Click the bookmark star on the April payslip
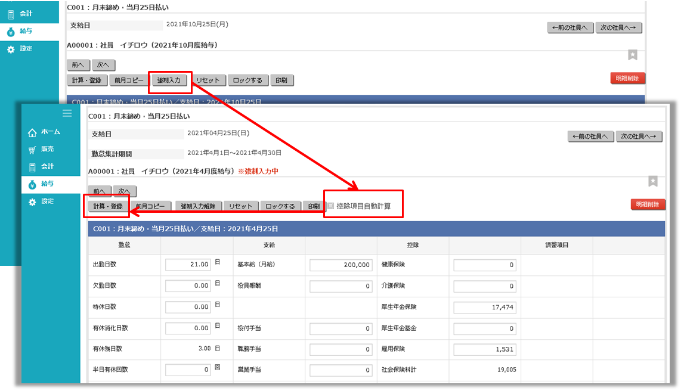The height and width of the screenshot is (391, 684). point(653,181)
